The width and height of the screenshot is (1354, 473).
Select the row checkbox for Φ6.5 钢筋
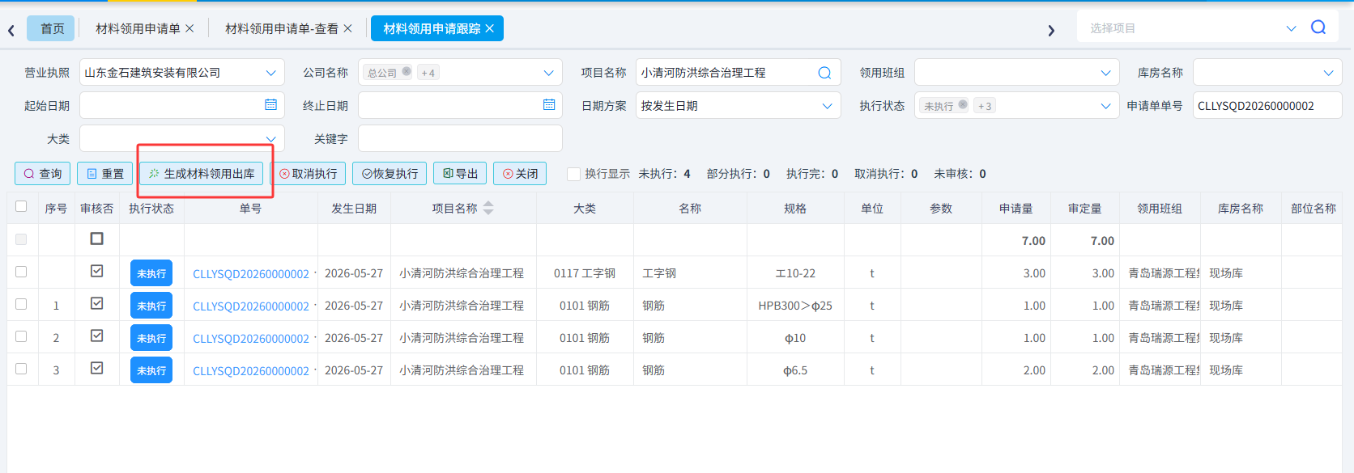point(21,369)
